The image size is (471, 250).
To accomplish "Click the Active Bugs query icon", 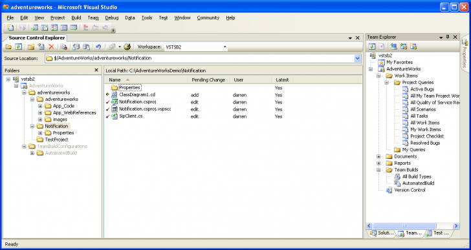I will 406,89.
